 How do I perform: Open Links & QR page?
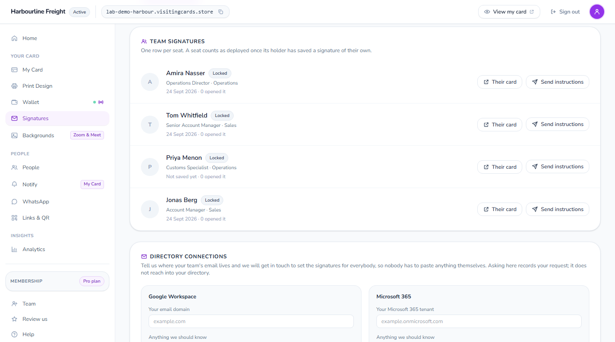[57, 218]
